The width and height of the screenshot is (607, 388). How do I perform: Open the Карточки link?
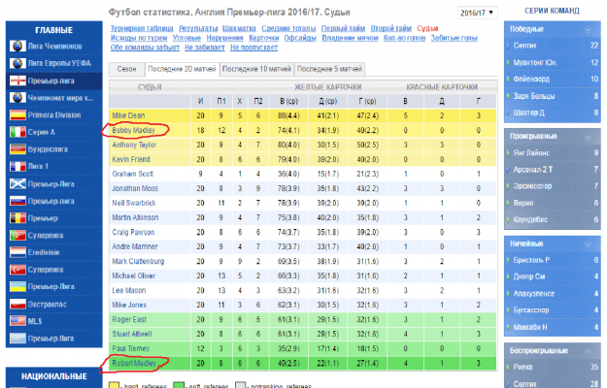click(264, 38)
